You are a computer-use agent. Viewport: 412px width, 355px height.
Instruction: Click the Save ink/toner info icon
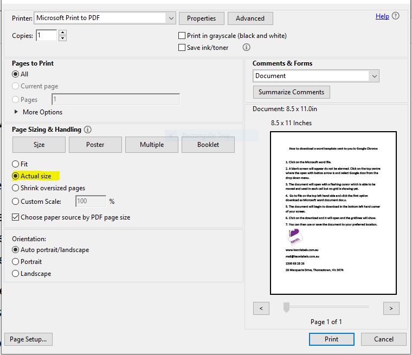pyautogui.click(x=246, y=47)
